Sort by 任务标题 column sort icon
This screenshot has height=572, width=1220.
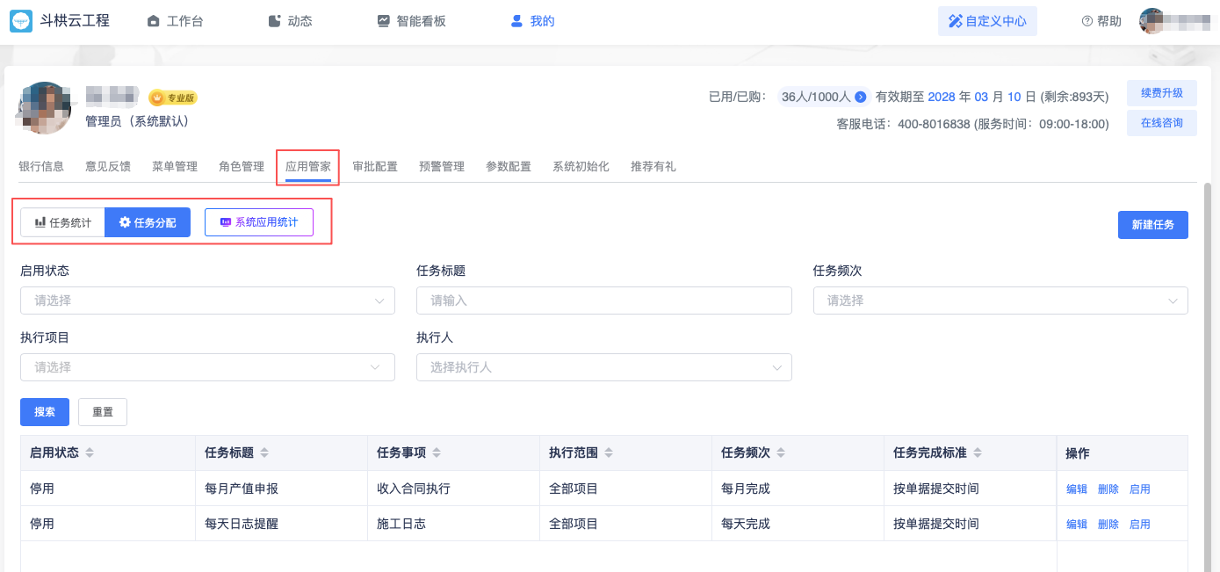tap(265, 453)
